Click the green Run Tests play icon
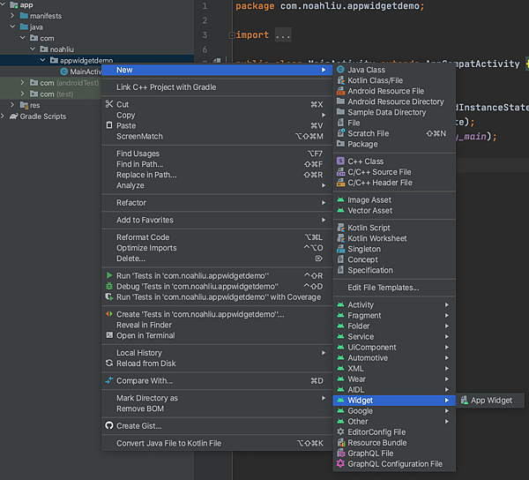Viewport: 529px width, 480px height. point(109,275)
